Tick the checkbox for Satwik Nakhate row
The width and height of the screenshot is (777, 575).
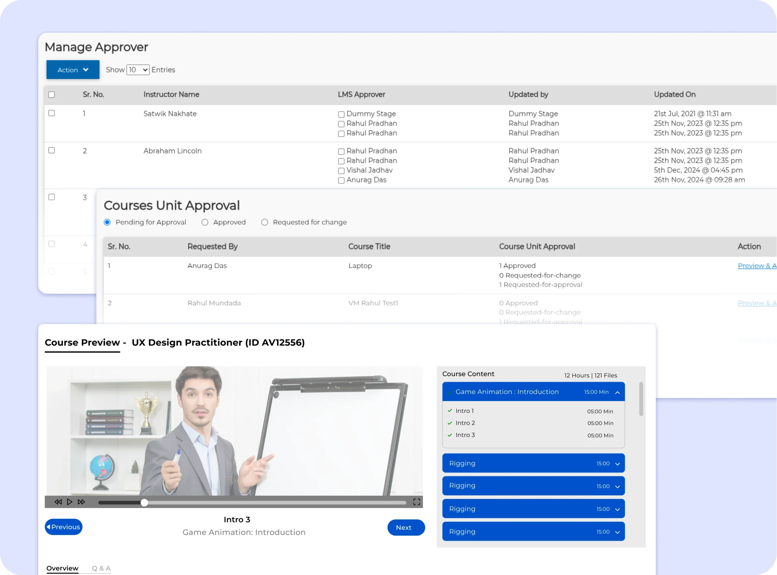[52, 113]
